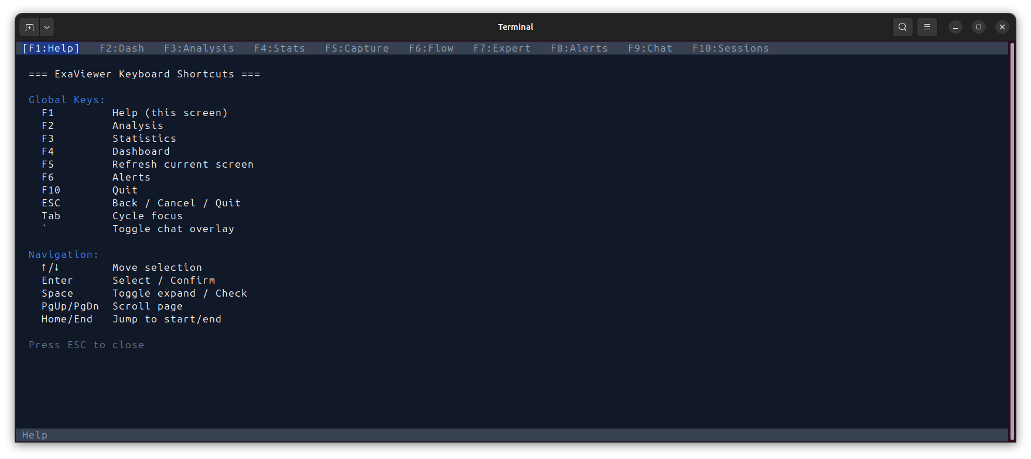Minimize the Terminal window
1031x459 pixels.
click(955, 27)
